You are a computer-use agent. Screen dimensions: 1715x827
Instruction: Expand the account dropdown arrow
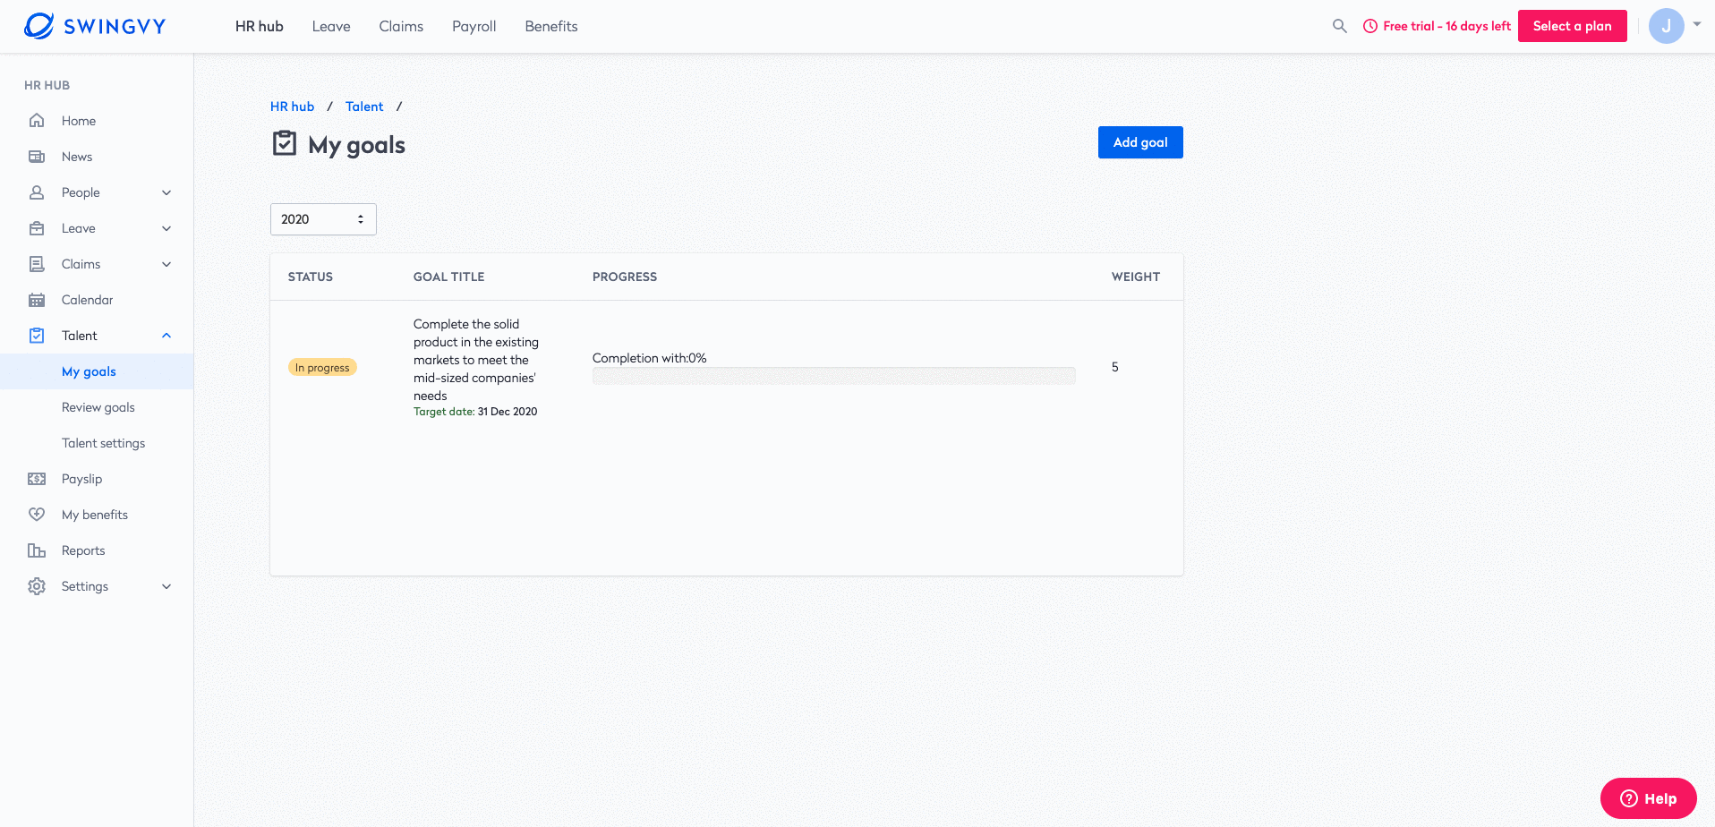pos(1697,24)
